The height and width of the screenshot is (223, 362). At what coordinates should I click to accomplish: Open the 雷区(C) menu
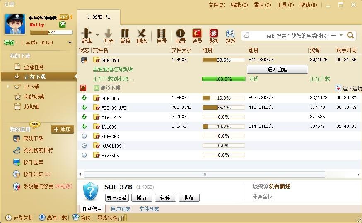coord(263,5)
